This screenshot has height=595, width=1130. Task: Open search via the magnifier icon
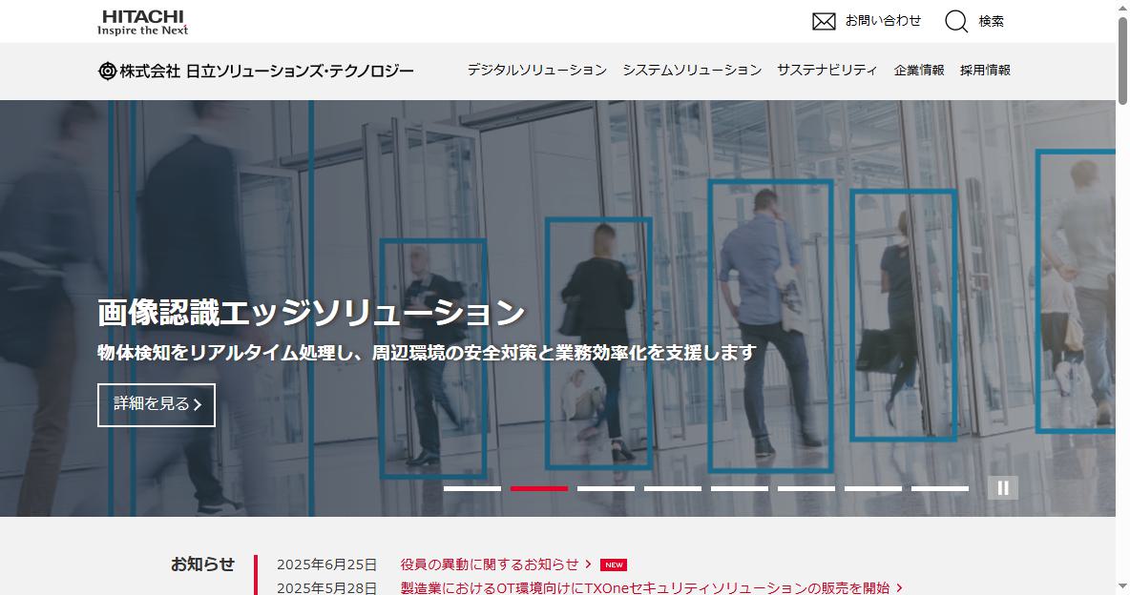click(956, 22)
